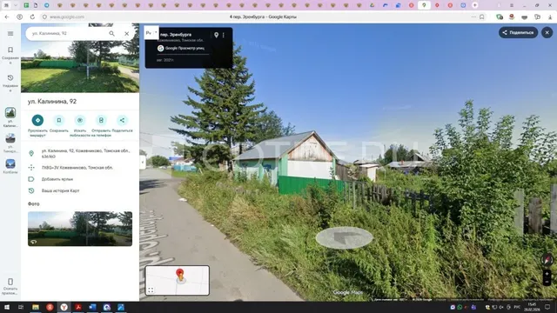This screenshot has width=557, height=313.
Task: Collapse the side panel with arrow handle
Action: click(143, 163)
